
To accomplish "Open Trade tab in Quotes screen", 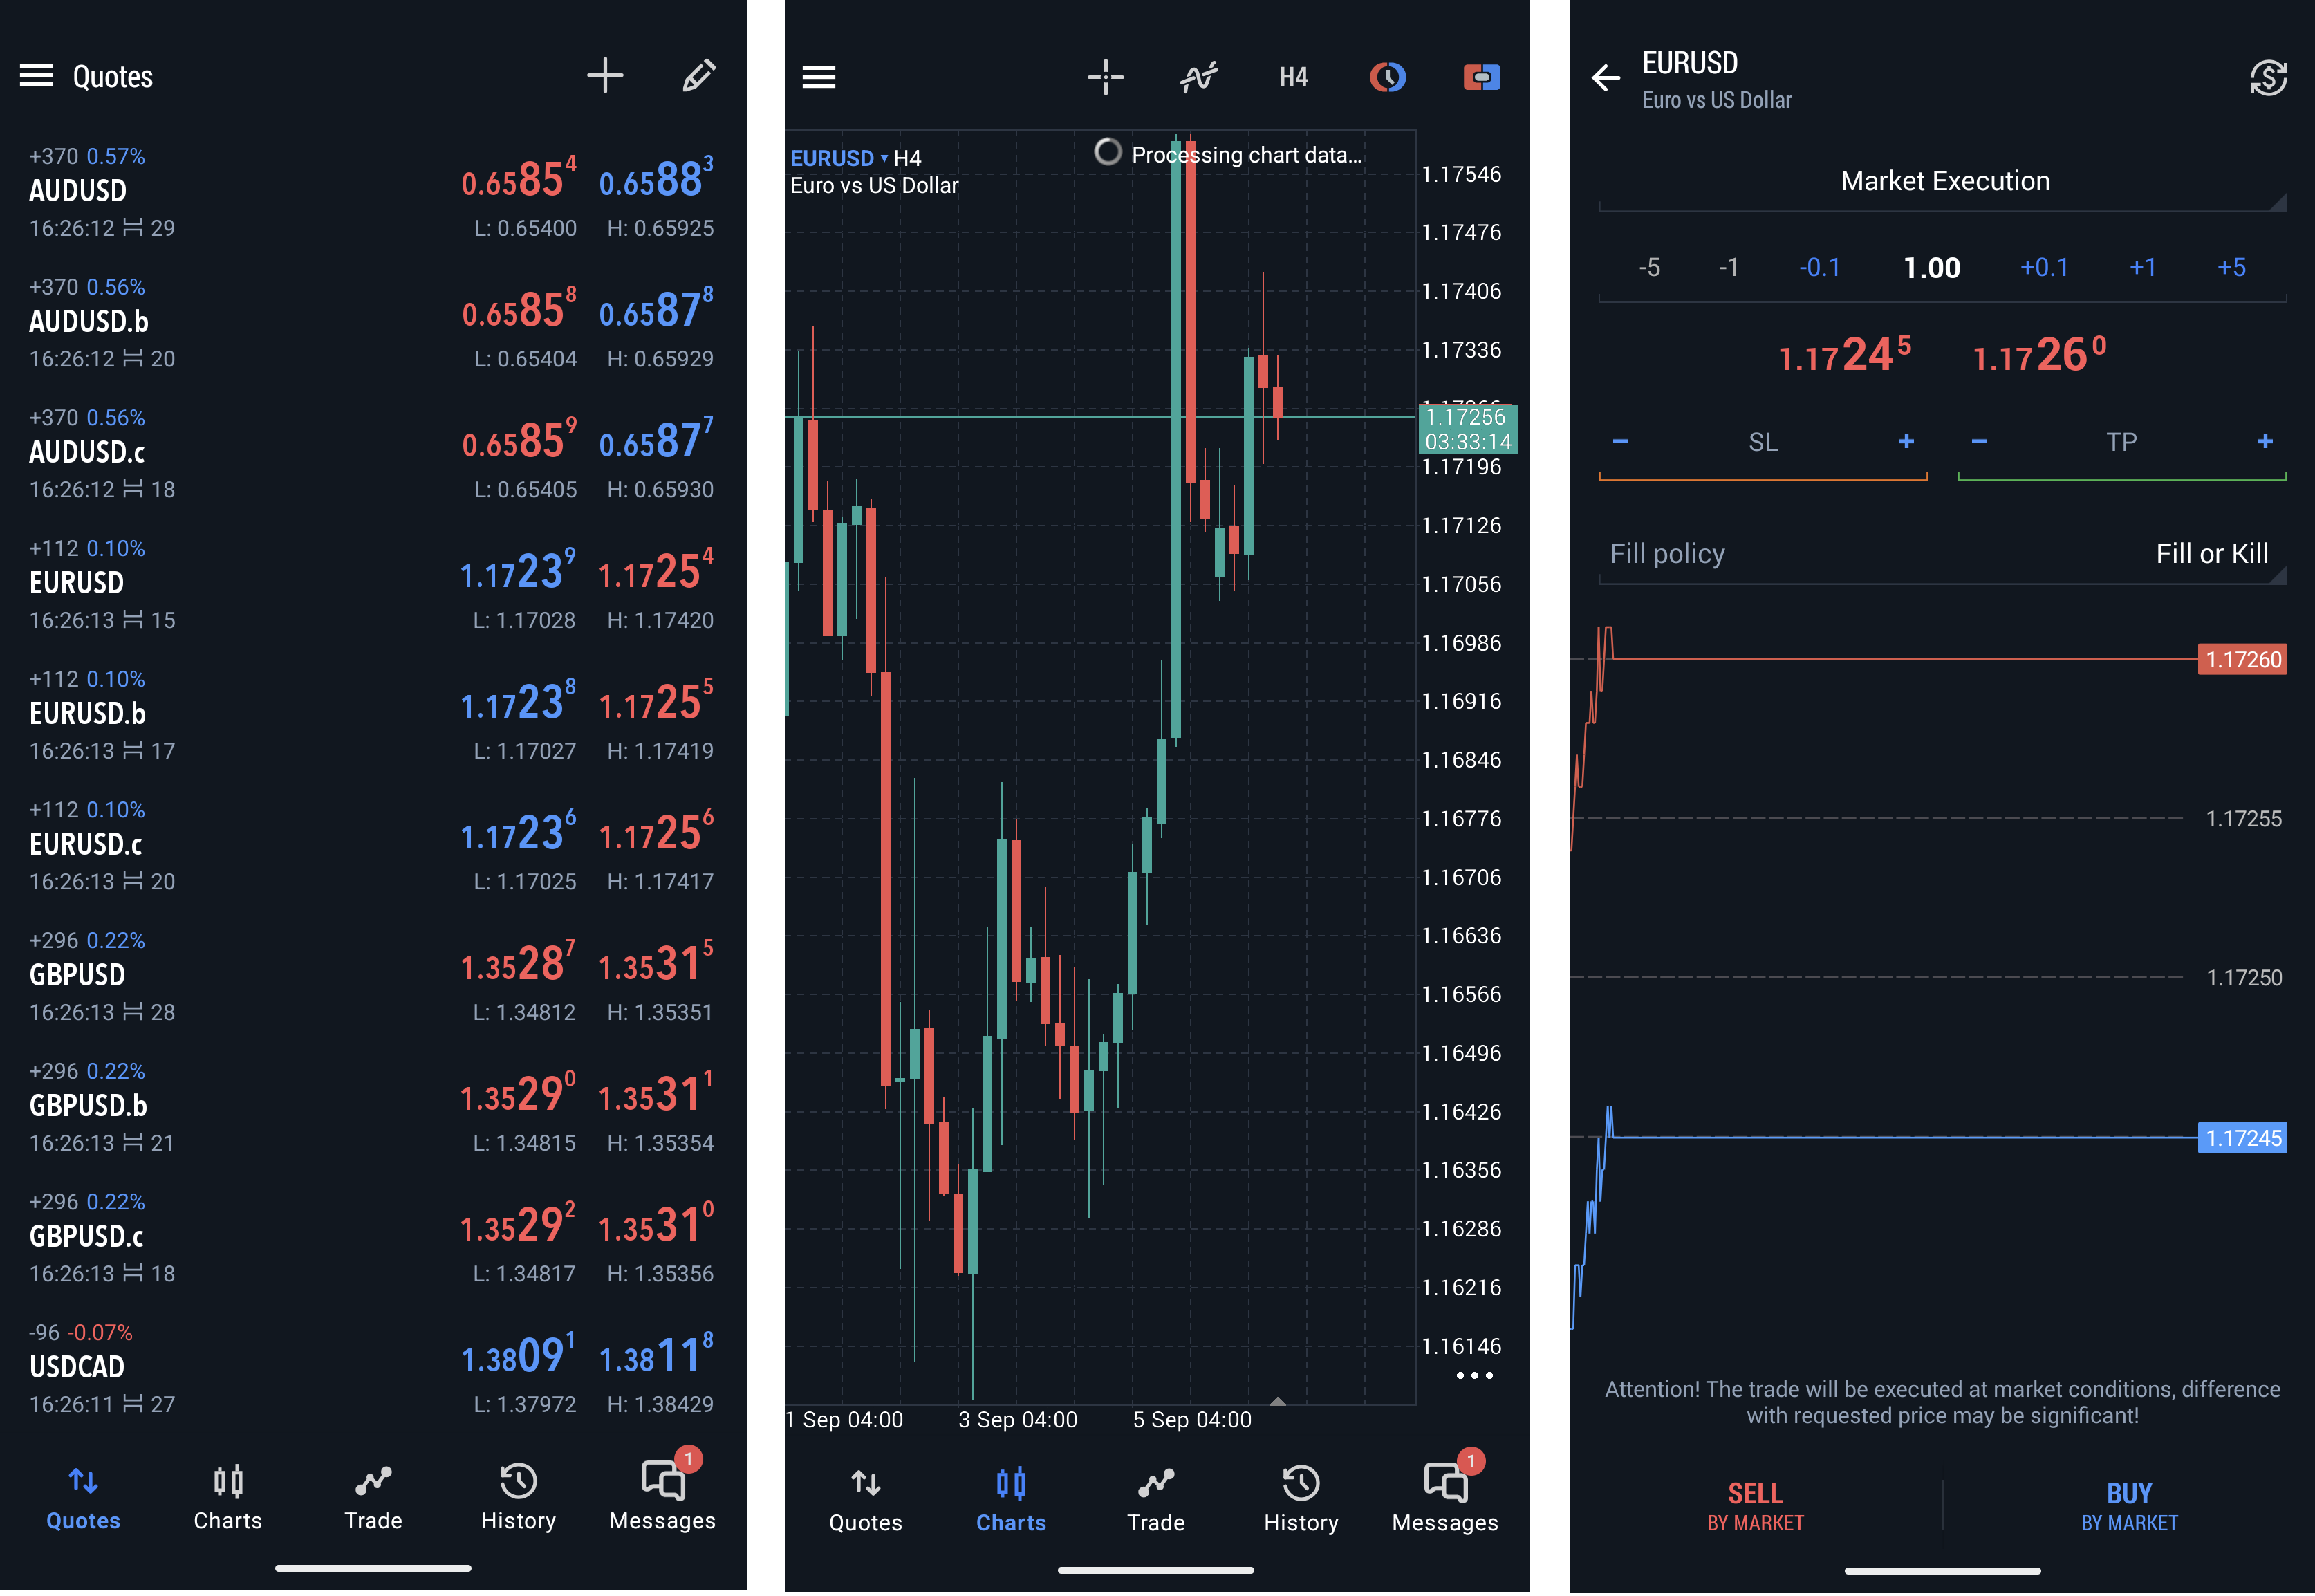I will [373, 1497].
